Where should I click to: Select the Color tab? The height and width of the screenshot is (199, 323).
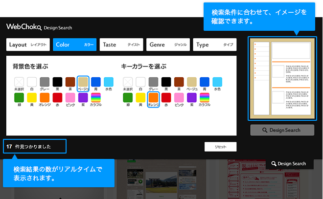[74, 44]
